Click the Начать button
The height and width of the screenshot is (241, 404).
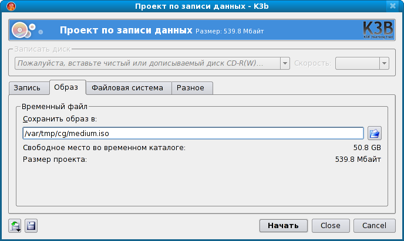tap(284, 226)
